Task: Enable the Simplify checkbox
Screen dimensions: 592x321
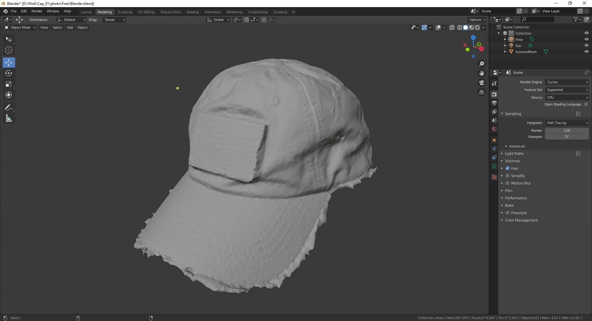Action: pos(508,176)
